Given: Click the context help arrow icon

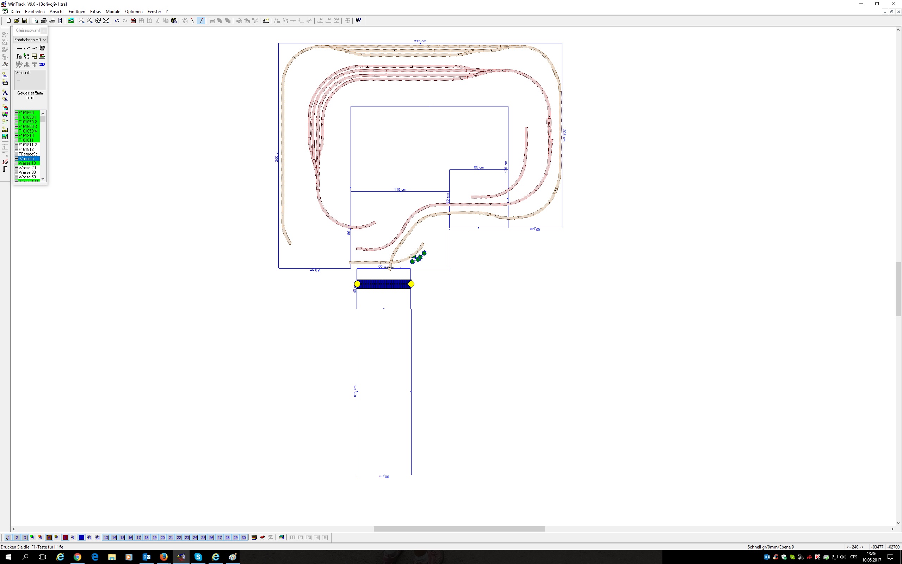Looking at the screenshot, I should 358,20.
